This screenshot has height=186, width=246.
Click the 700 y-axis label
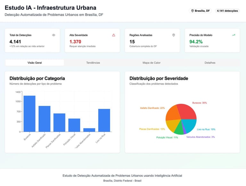coord(19,112)
